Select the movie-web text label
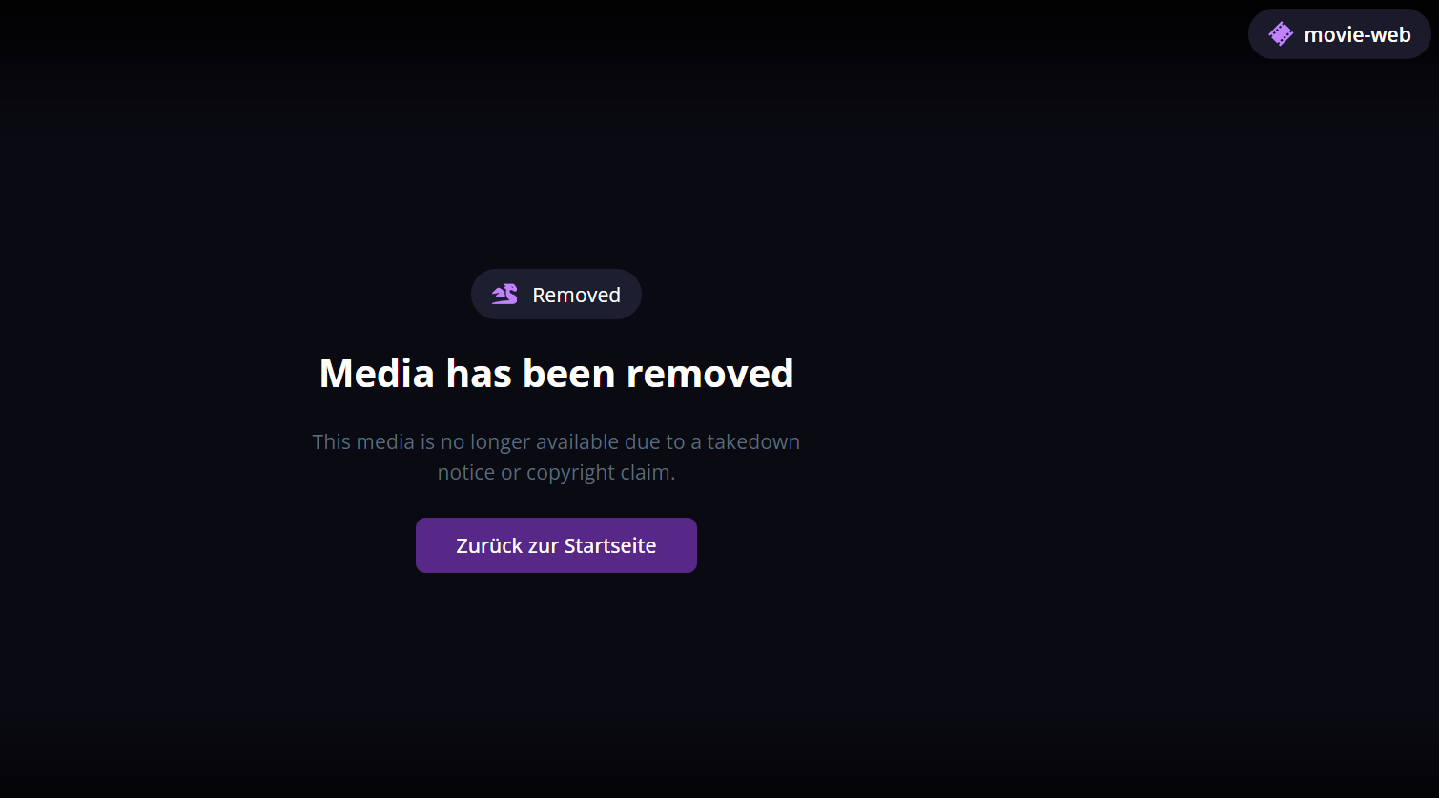 [x=1357, y=35]
